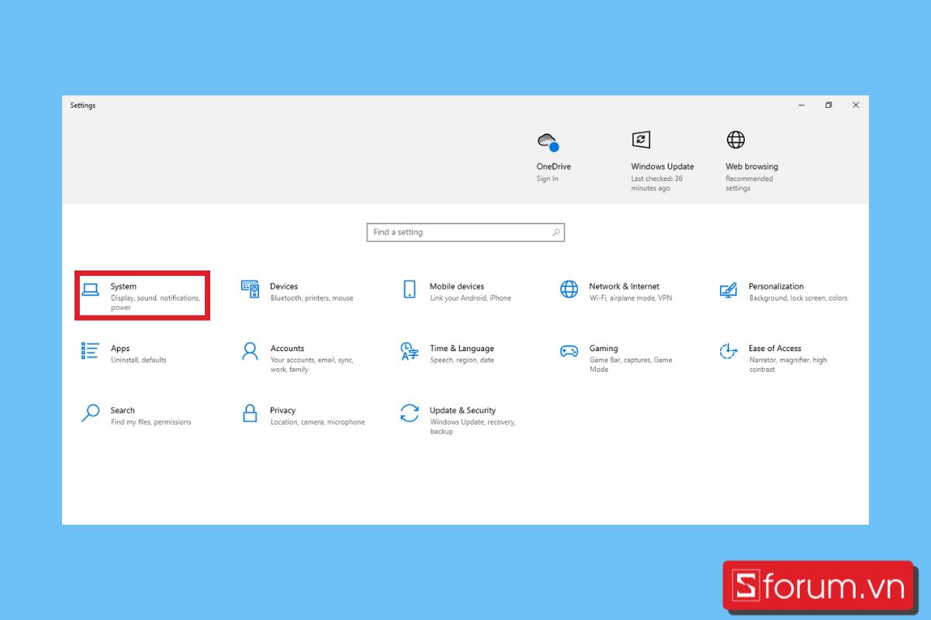Click the Windows Update label in header
931x620 pixels.
(663, 167)
